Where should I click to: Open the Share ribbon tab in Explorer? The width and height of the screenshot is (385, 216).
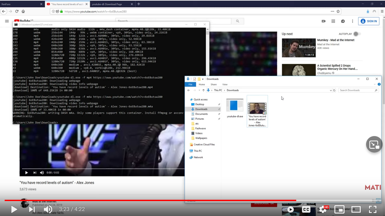point(214,84)
